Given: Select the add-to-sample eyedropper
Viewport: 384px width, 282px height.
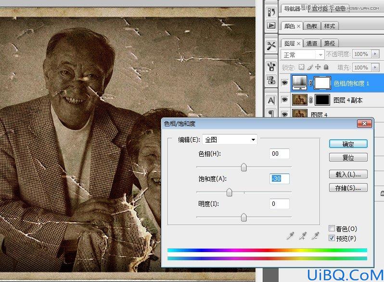Looking at the screenshot, I should [x=303, y=236].
